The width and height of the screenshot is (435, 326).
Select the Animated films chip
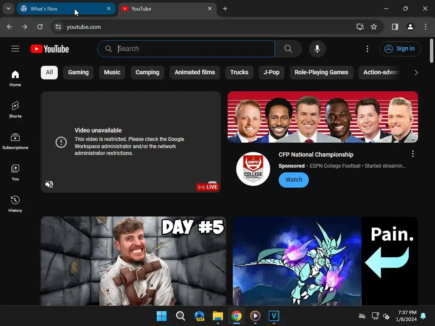tap(195, 72)
